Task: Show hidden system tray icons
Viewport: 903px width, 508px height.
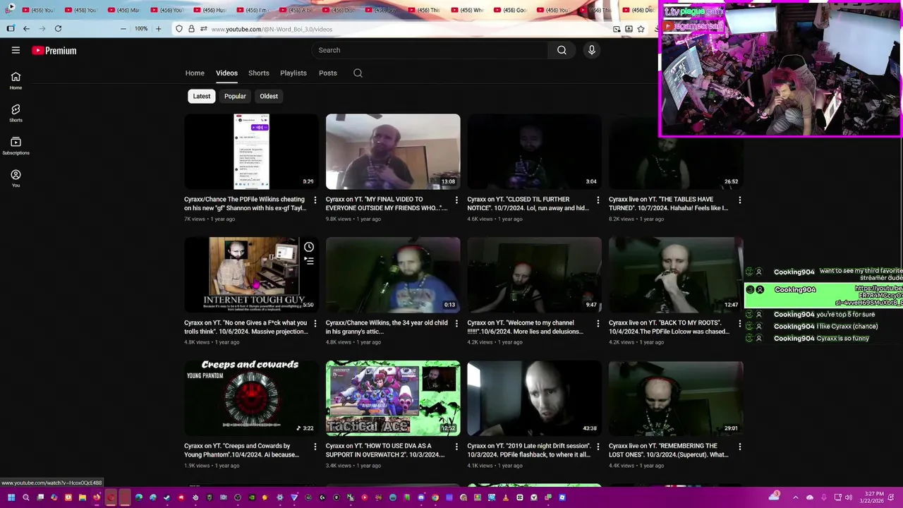Action: [x=796, y=497]
